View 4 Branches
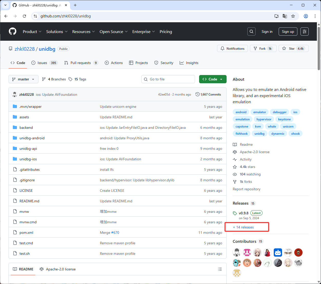The image size is (321, 284). pyautogui.click(x=54, y=79)
